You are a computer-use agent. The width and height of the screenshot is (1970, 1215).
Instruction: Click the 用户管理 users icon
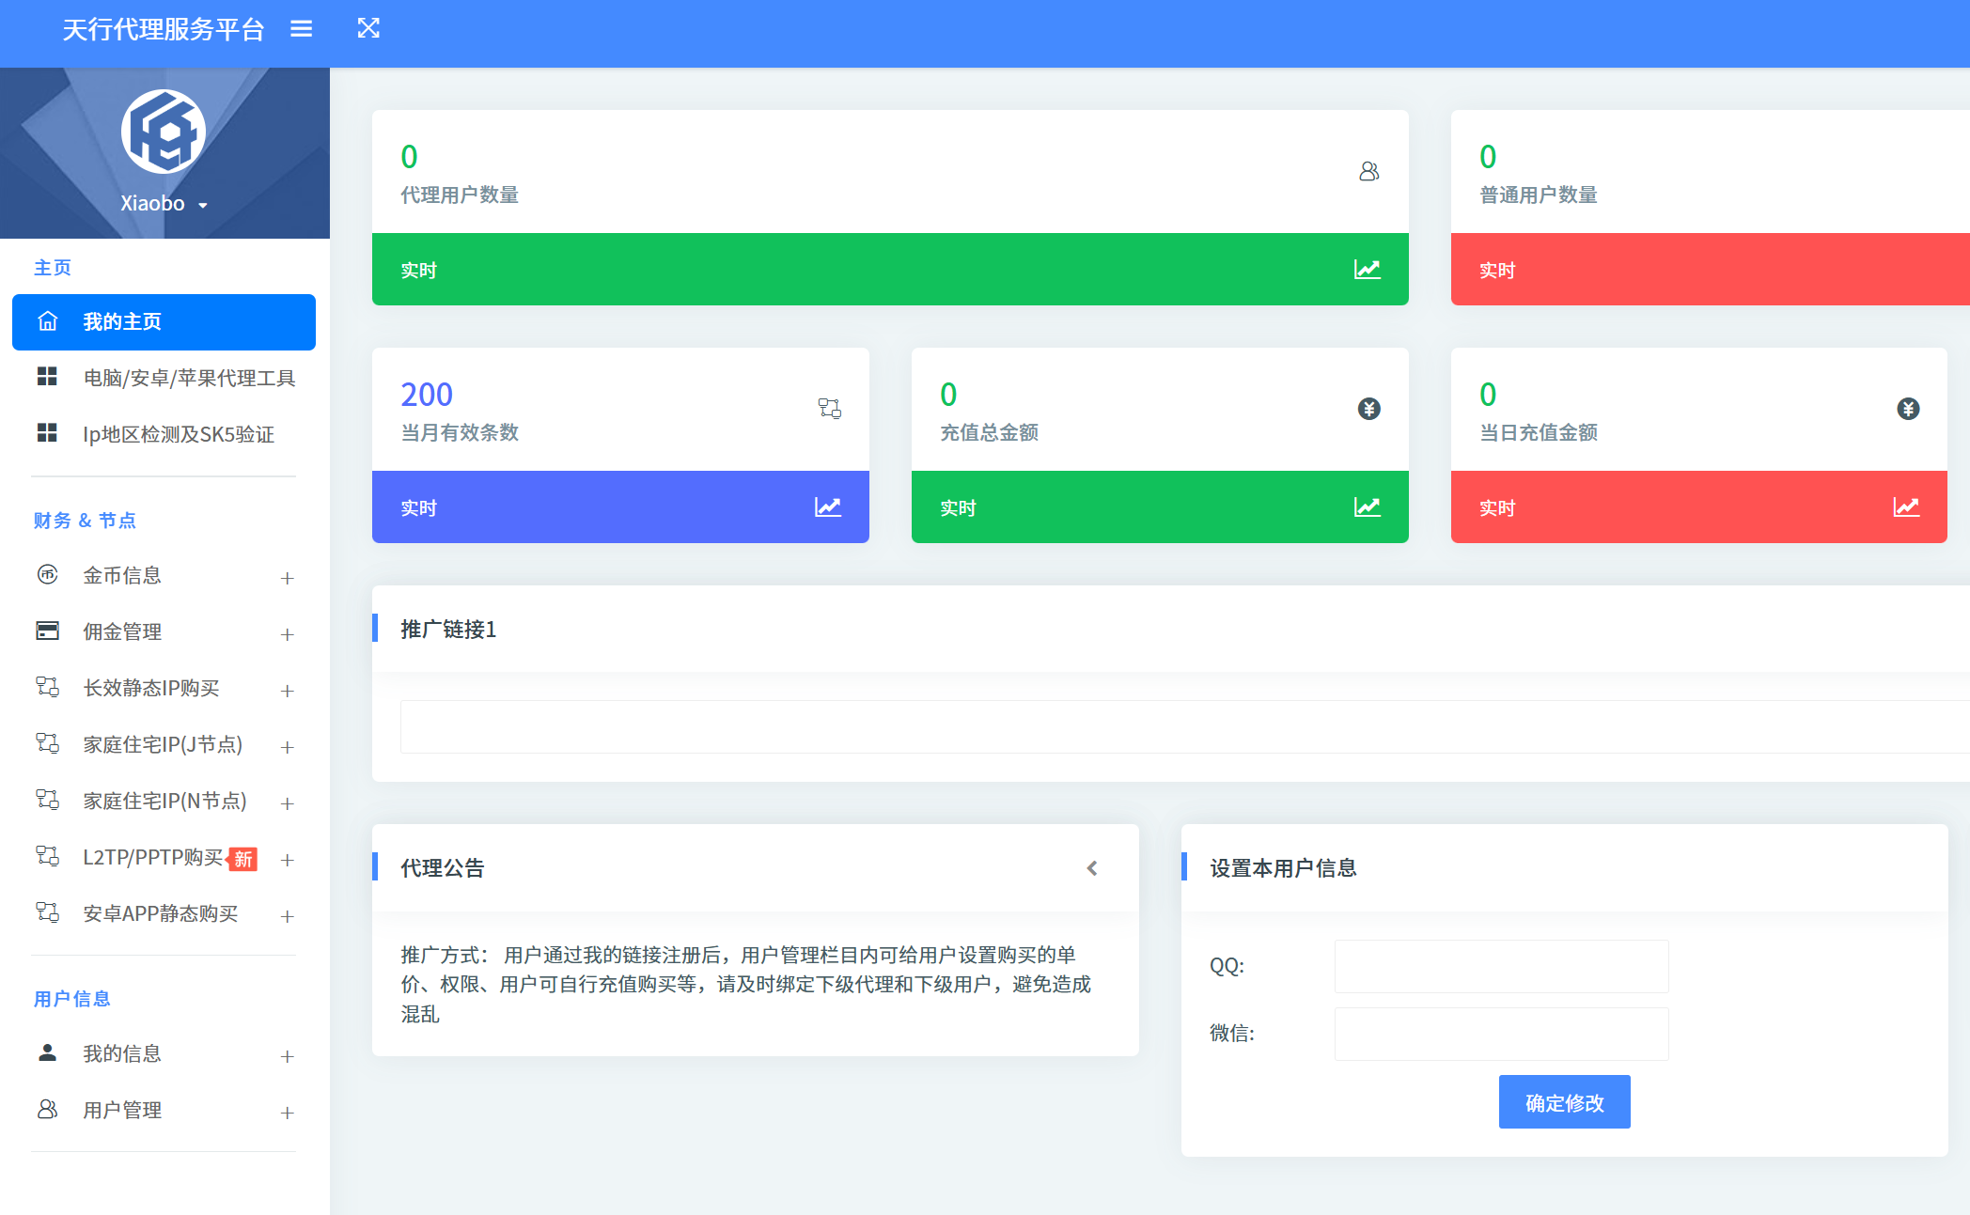click(47, 1110)
